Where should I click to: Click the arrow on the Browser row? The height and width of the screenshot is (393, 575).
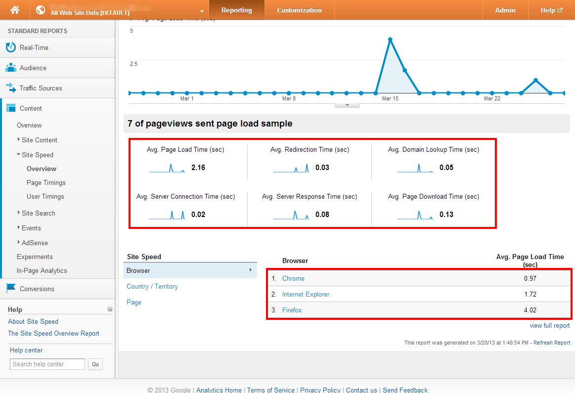(x=251, y=270)
